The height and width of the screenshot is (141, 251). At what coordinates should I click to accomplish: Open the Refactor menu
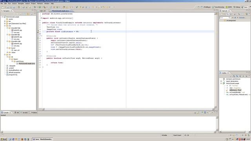point(40,4)
